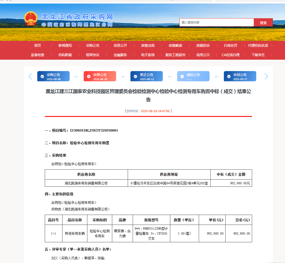This screenshot has height=263, width=285.
Task: Open the 新闻通知 menu item
Action: [65, 45]
